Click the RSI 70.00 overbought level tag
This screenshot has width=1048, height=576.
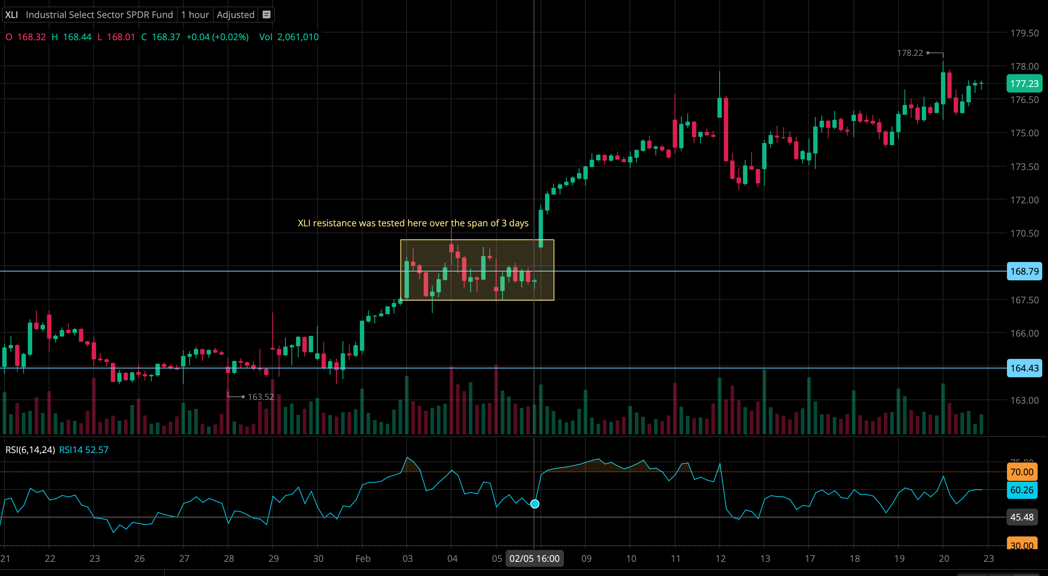pyautogui.click(x=1021, y=472)
